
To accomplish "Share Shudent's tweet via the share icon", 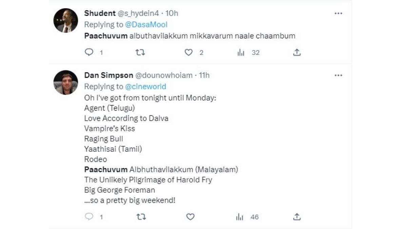I will 297,52.
